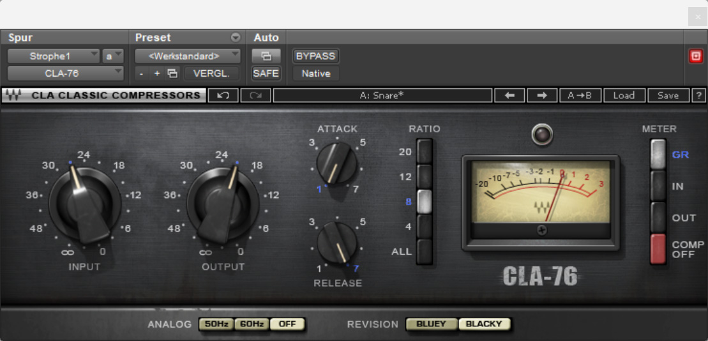Expand the CLA-76 plugin selector
Screen dimensions: 708x341
pyautogui.click(x=65, y=73)
